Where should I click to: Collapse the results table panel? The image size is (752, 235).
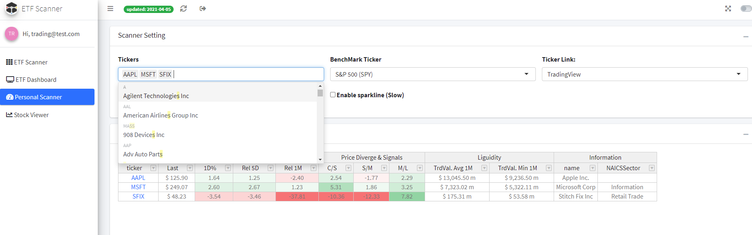pos(746,134)
